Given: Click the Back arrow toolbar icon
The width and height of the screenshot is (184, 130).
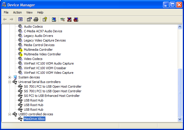Looking at the screenshot, I should click(x=5, y=19).
